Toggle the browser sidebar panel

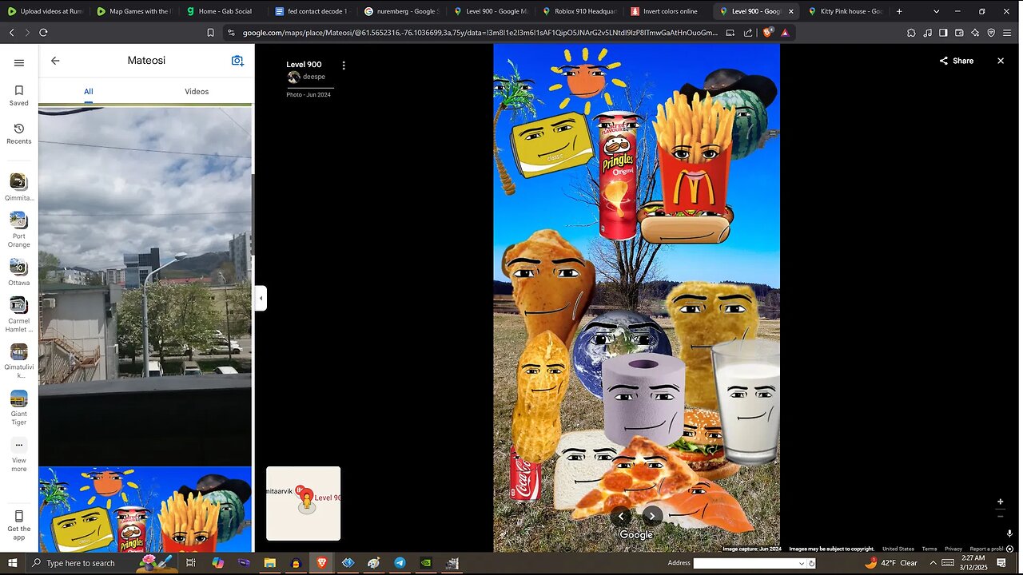(x=943, y=33)
